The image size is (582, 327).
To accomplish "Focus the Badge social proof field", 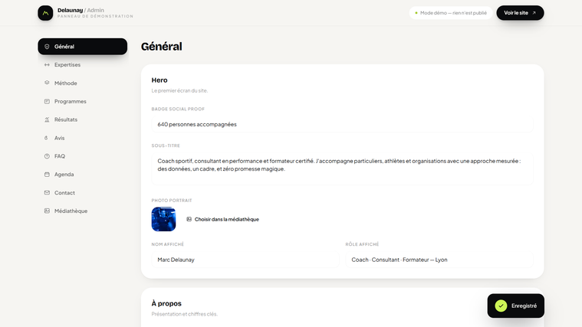I will (342, 124).
